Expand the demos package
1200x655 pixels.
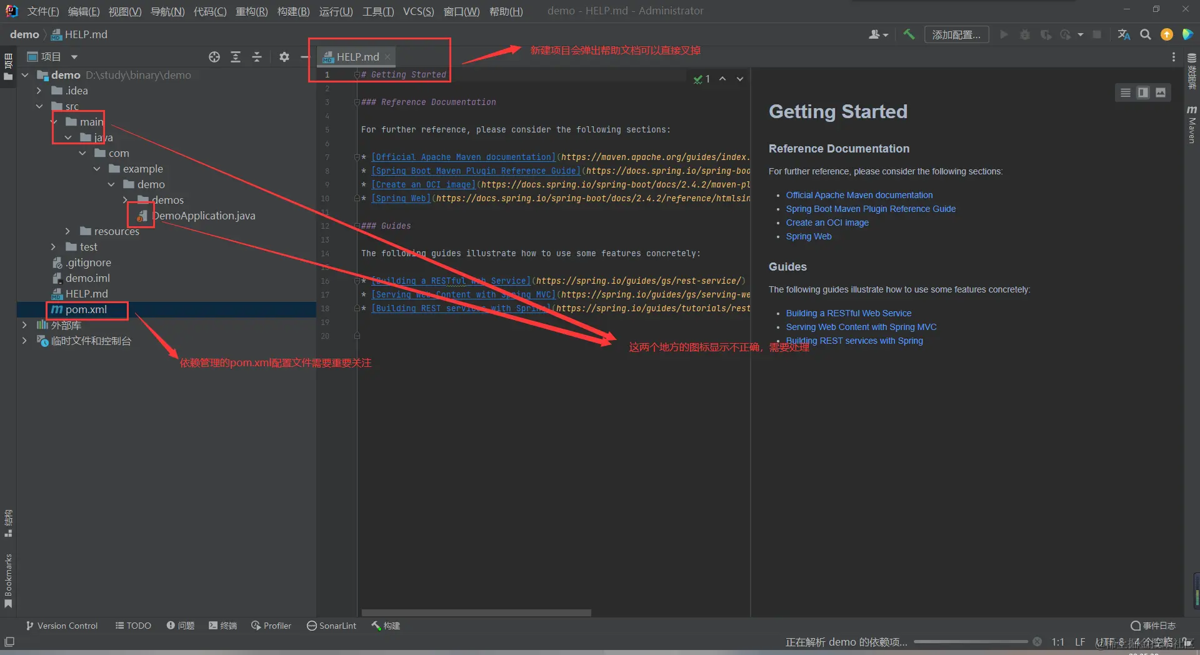point(126,200)
